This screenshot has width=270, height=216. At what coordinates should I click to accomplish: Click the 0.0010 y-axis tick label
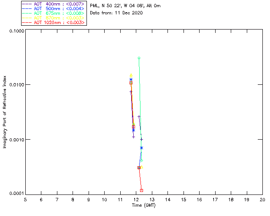[x=16, y=140]
